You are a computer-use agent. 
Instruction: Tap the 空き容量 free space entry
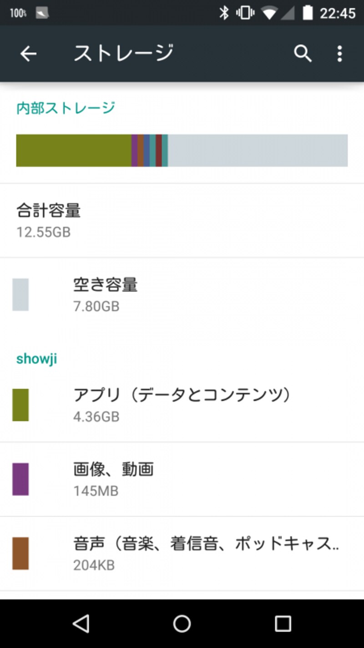click(182, 294)
